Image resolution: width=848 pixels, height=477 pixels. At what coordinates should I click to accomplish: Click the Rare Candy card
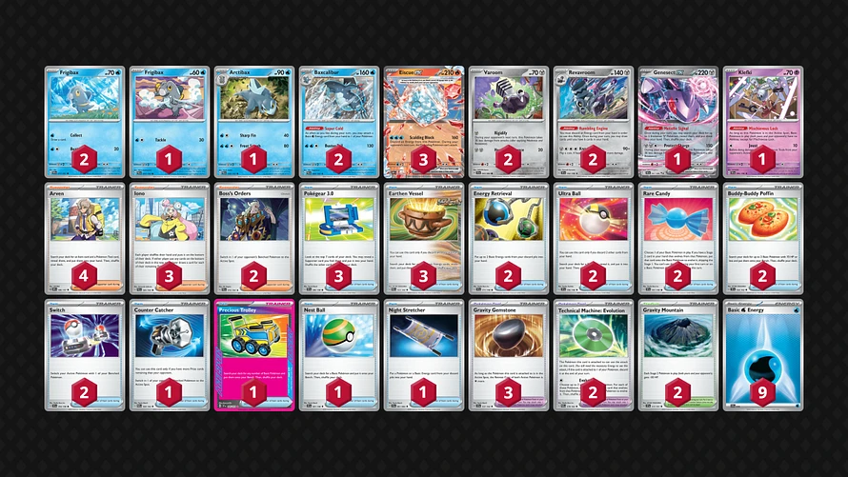[x=678, y=239]
